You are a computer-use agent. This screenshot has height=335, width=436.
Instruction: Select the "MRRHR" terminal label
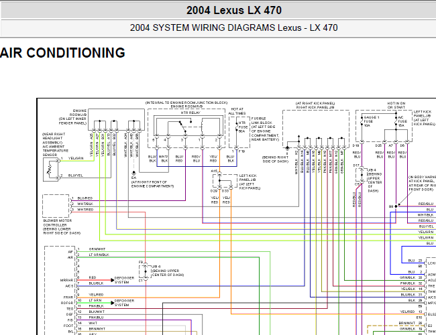pyautogui.click(x=66, y=280)
